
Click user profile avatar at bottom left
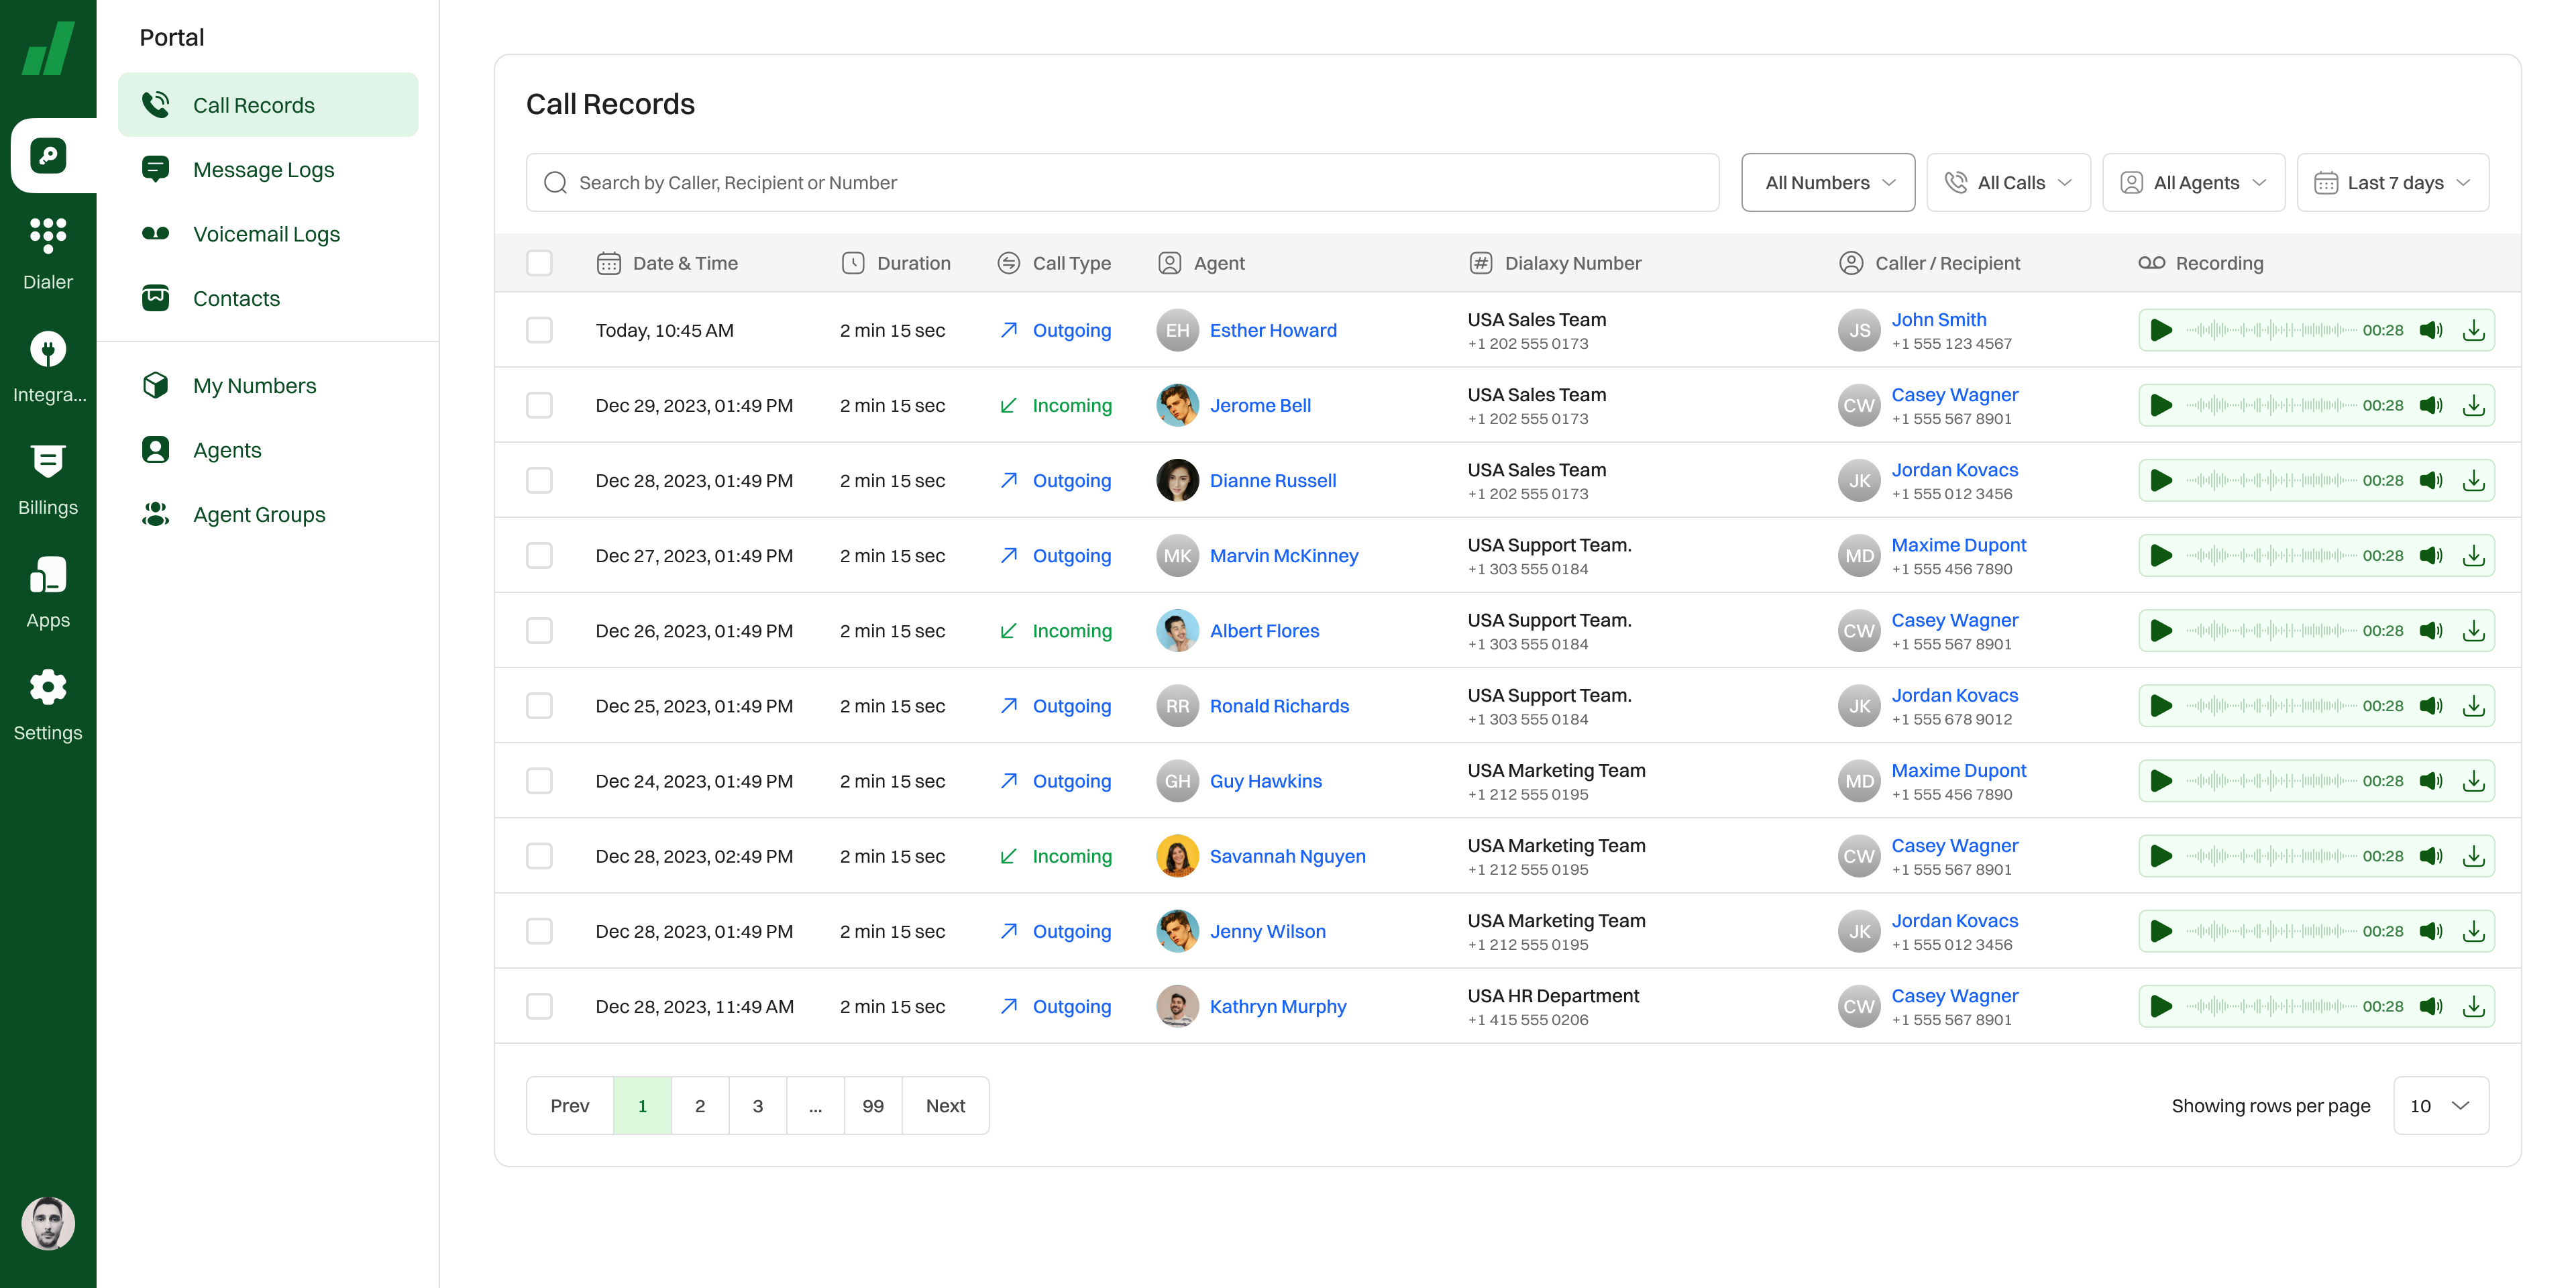(47, 1223)
